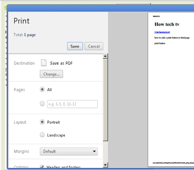Click the 'How tech tv' preview heading

(167, 24)
